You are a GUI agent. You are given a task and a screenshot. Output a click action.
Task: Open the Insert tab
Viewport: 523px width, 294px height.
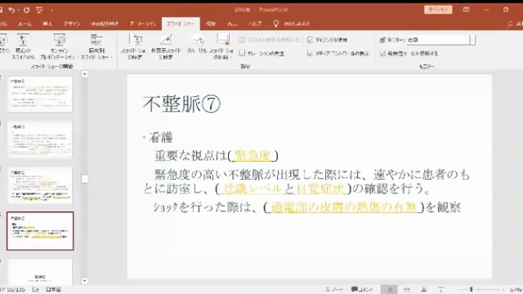click(47, 24)
